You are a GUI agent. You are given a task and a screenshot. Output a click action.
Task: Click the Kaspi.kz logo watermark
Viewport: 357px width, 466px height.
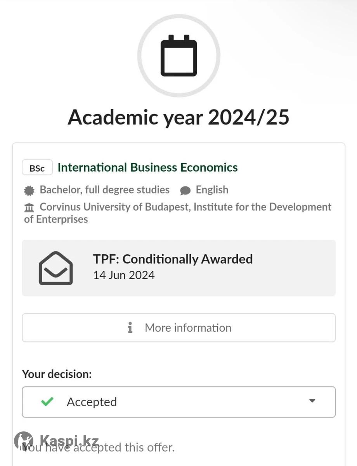point(56,441)
